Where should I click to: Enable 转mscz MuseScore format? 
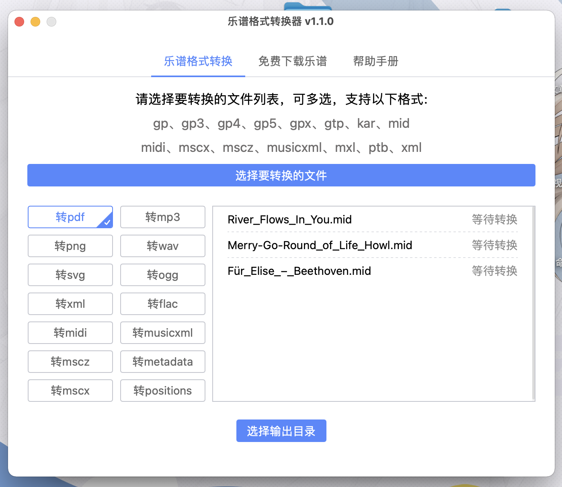(70, 362)
